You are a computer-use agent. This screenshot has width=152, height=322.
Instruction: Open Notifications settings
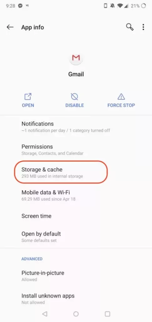pyautogui.click(x=76, y=127)
